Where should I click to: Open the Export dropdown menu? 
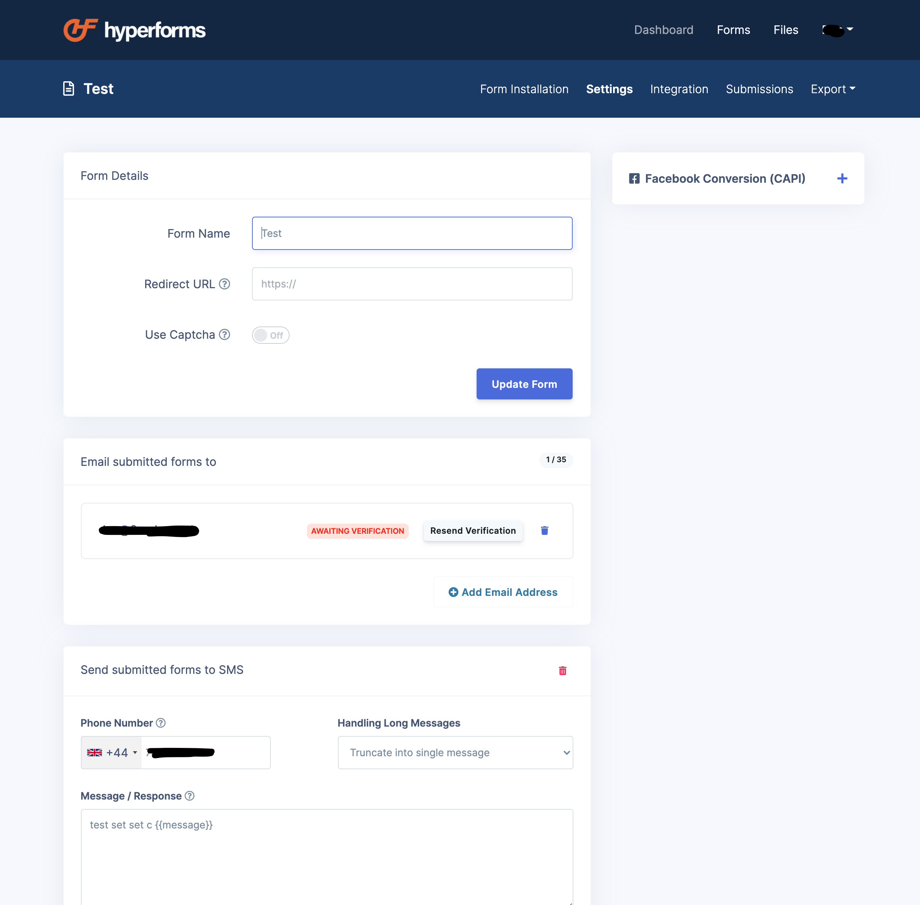pyautogui.click(x=833, y=89)
